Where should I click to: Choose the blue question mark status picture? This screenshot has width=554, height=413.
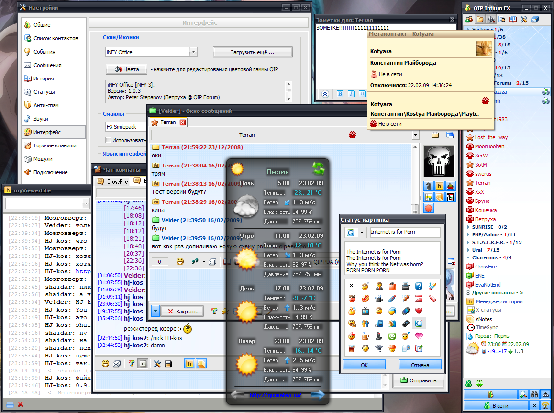[x=419, y=286]
